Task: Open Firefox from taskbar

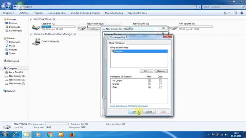Action: point(72,135)
